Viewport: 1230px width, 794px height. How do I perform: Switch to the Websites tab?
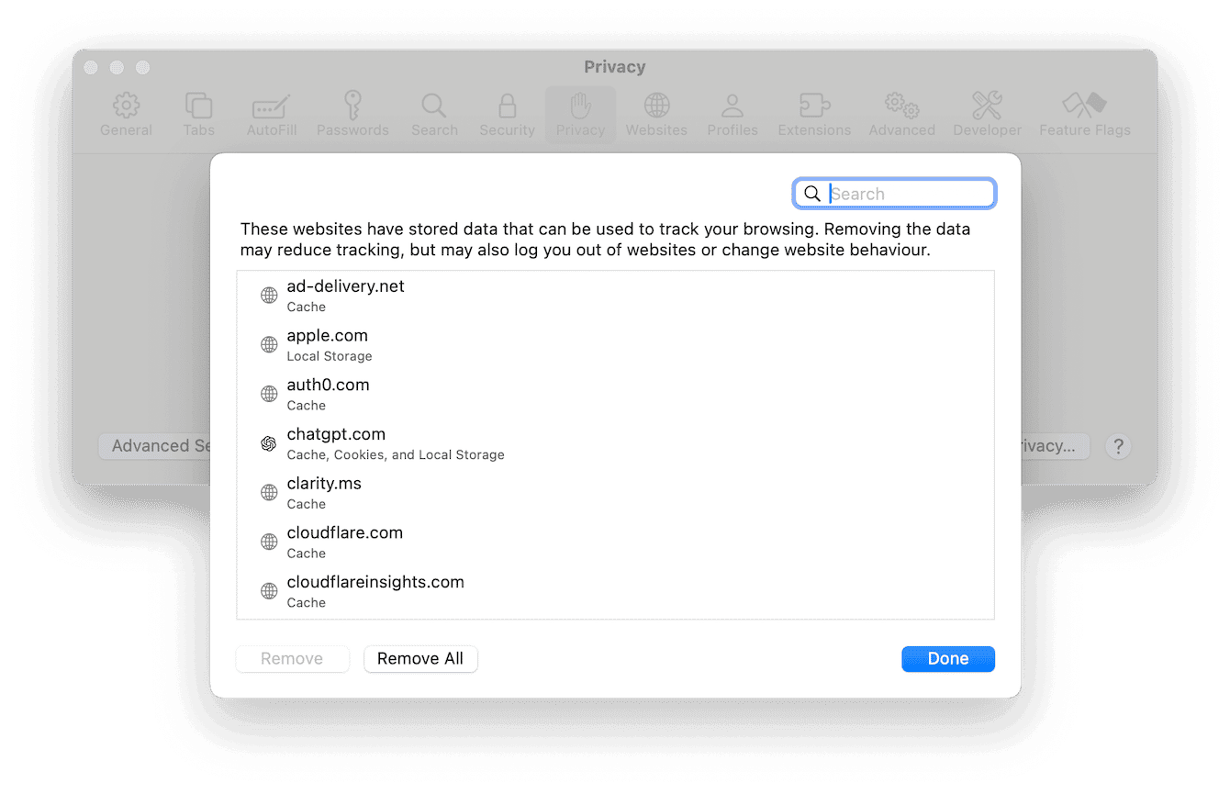[655, 114]
